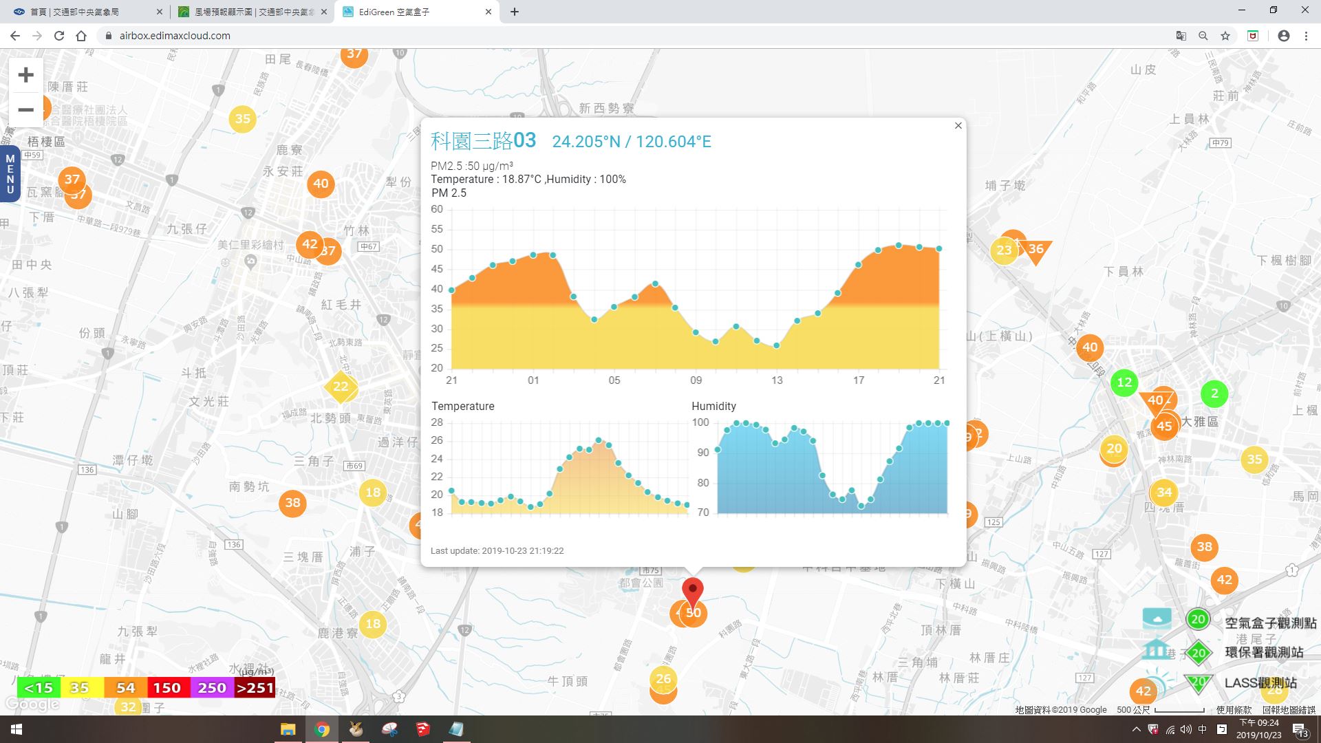Open the Translate page icon

tap(1181, 36)
